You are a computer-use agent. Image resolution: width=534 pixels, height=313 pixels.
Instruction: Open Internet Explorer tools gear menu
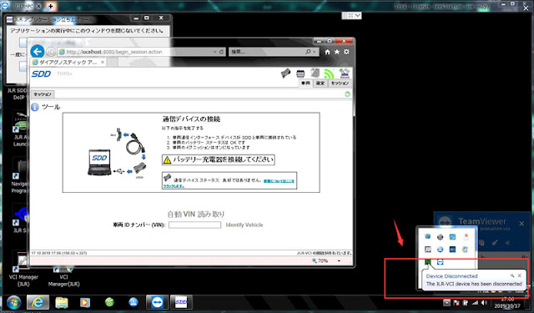tap(346, 52)
